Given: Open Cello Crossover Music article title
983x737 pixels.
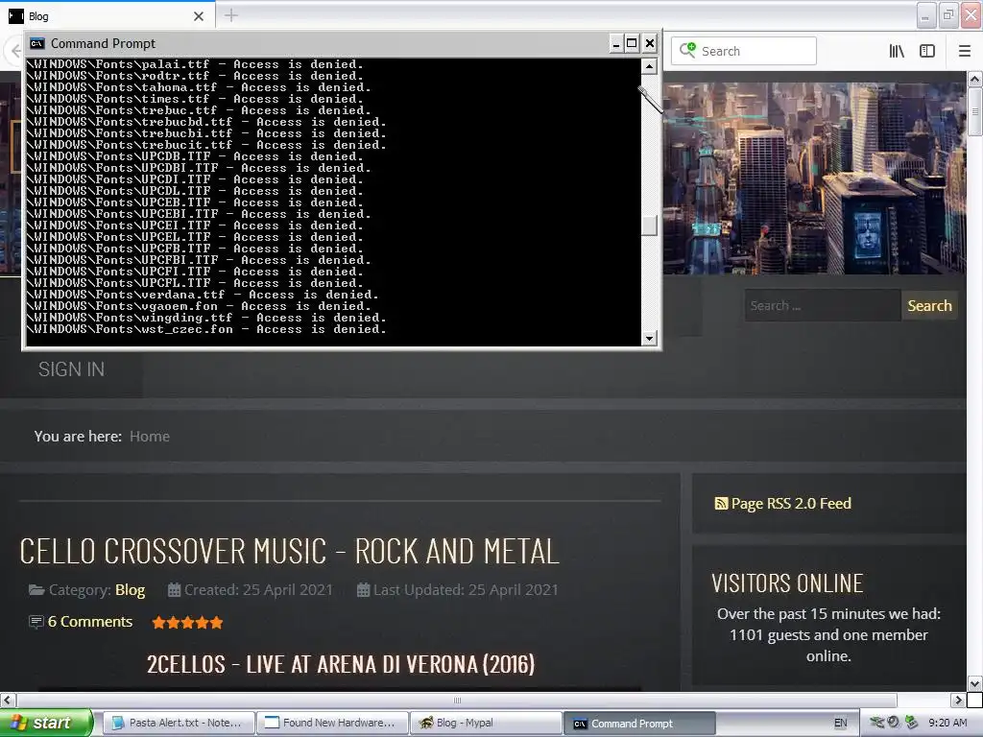Looking at the screenshot, I should 289,552.
